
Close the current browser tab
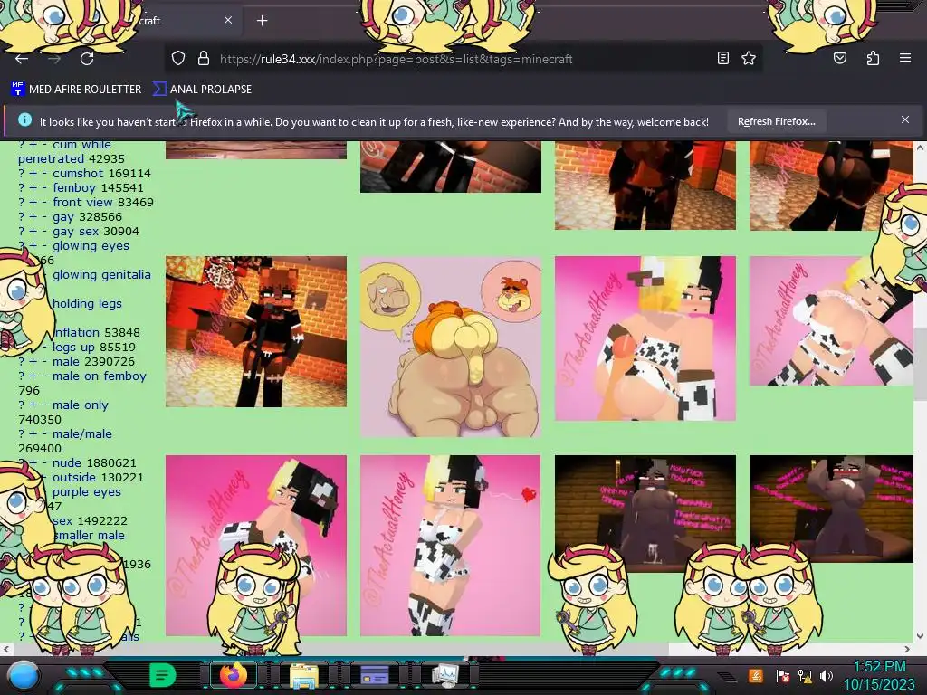(228, 20)
